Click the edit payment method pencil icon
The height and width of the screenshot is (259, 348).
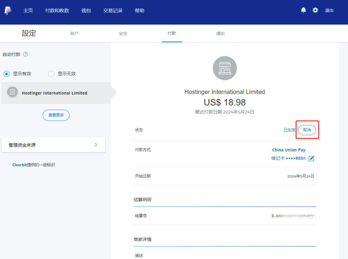pos(311,158)
